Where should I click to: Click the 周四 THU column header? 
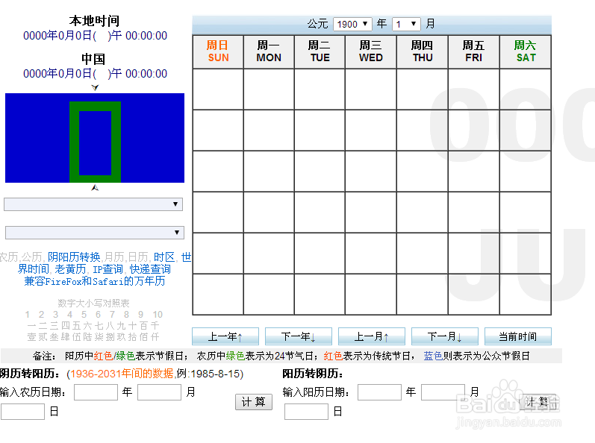point(423,51)
